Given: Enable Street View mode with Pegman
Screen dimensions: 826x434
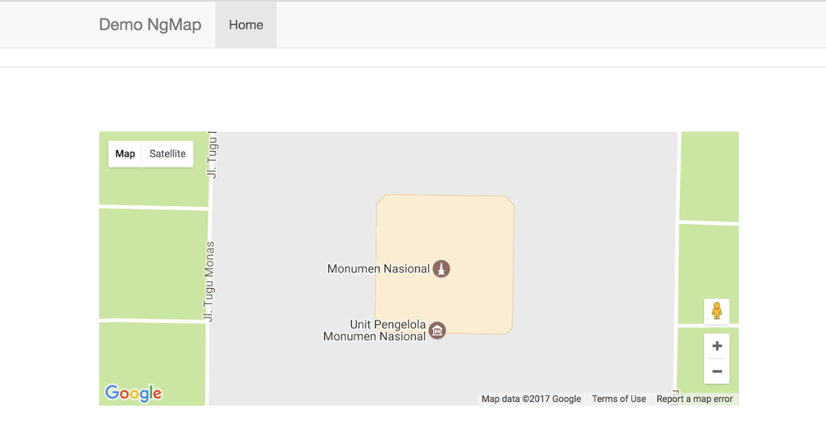Looking at the screenshot, I should point(717,311).
